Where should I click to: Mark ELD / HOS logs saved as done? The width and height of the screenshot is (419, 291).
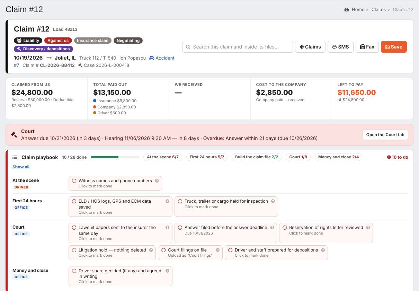(x=74, y=201)
